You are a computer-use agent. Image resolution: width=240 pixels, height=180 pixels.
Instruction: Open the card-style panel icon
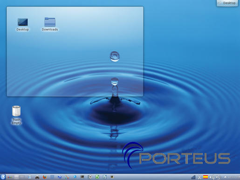tap(90, 177)
